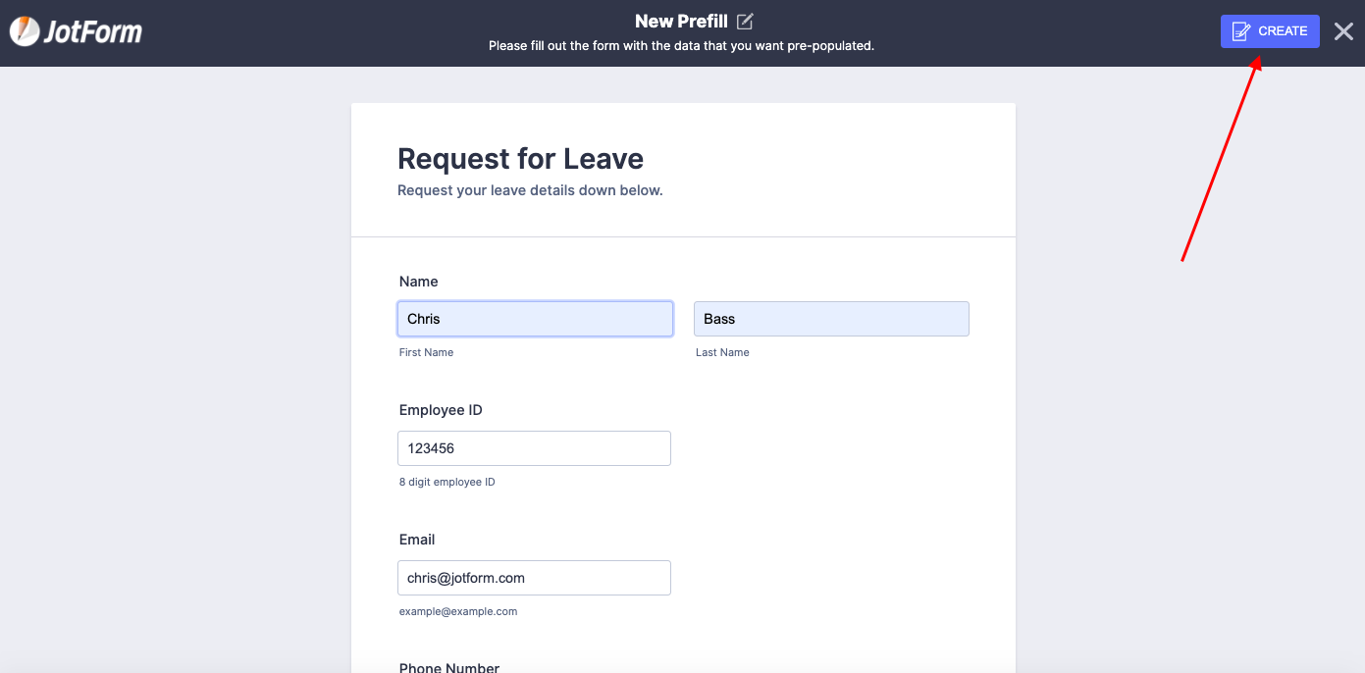Select the Email input with chris@jotform.com
The height and width of the screenshot is (673, 1365).
click(534, 578)
